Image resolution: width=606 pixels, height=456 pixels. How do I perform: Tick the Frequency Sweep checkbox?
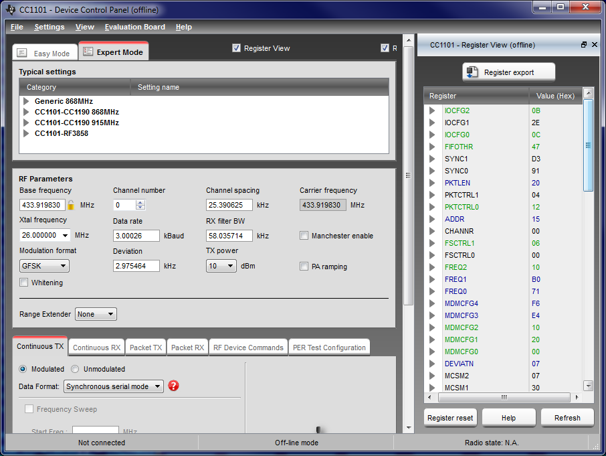coord(29,409)
